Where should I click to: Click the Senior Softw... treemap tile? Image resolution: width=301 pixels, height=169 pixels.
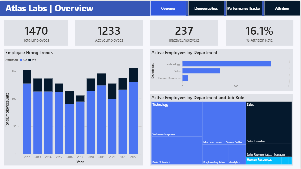[235, 123]
